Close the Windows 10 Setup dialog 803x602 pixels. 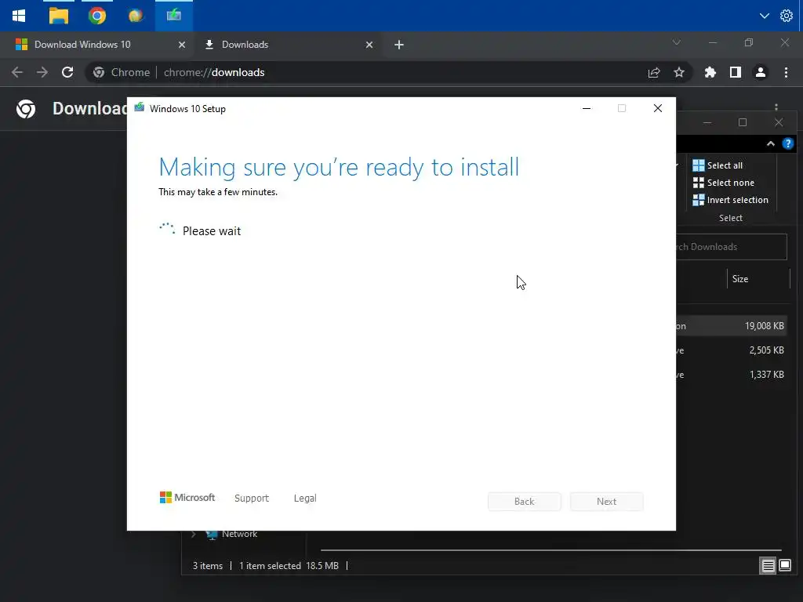pos(658,108)
